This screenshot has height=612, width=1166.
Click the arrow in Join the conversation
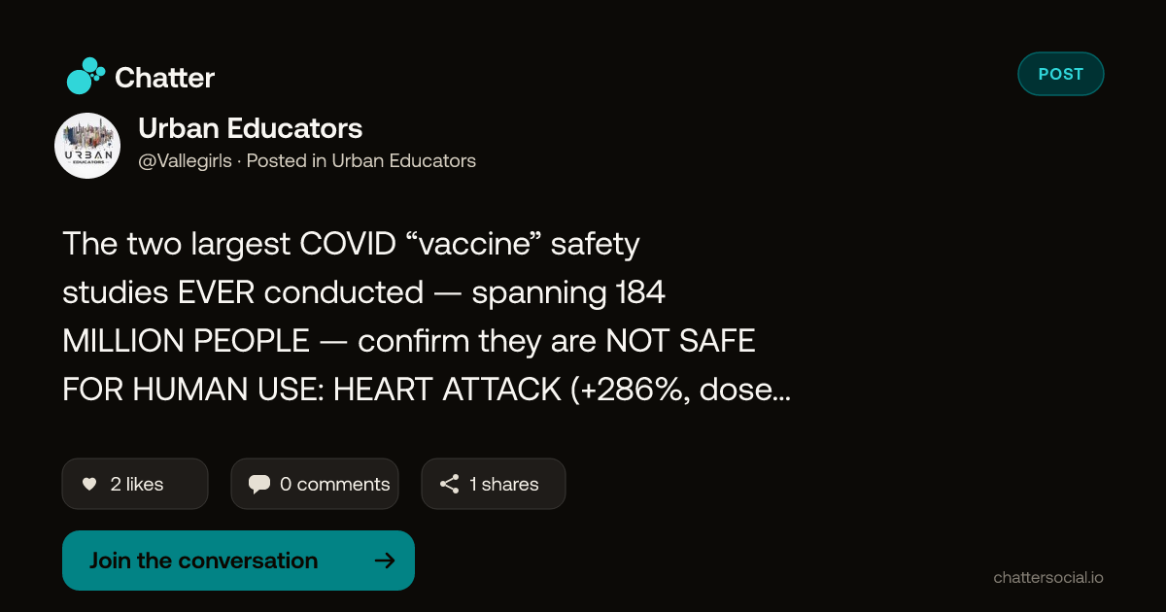tap(385, 561)
